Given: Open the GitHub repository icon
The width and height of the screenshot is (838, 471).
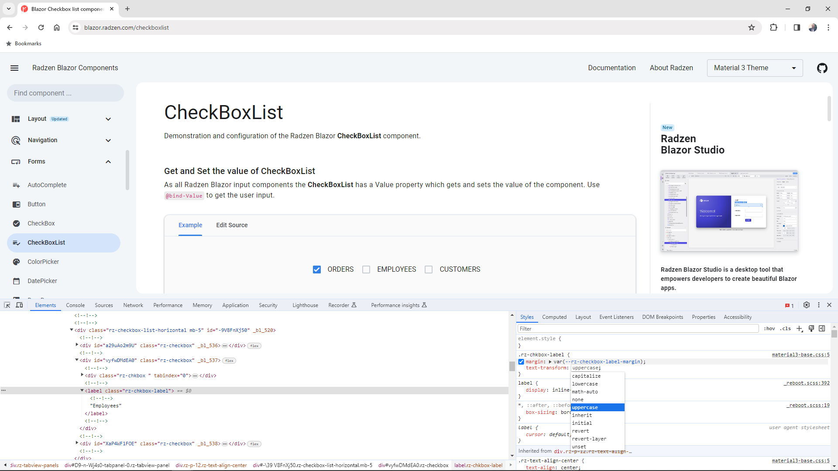Looking at the screenshot, I should [x=822, y=68].
